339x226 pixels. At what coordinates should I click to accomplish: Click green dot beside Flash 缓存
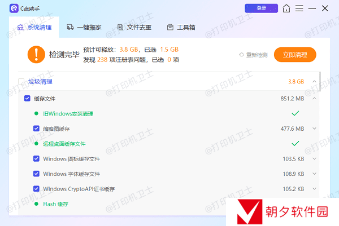click(x=36, y=204)
